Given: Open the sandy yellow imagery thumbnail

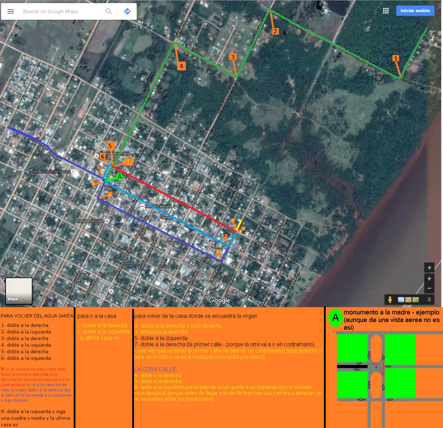Looking at the screenshot, I should click(x=408, y=300).
